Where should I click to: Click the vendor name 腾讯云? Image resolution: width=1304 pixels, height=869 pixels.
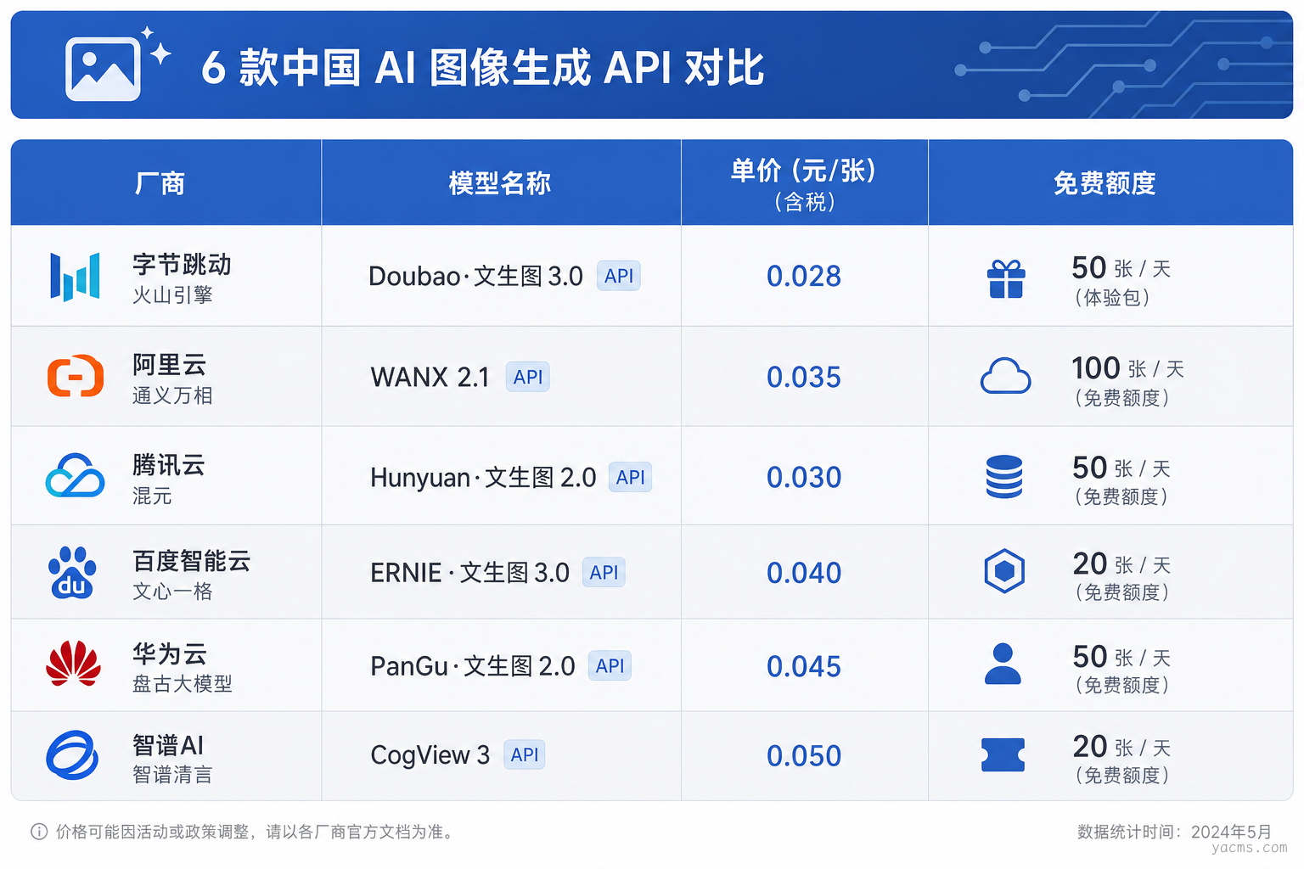pos(169,465)
